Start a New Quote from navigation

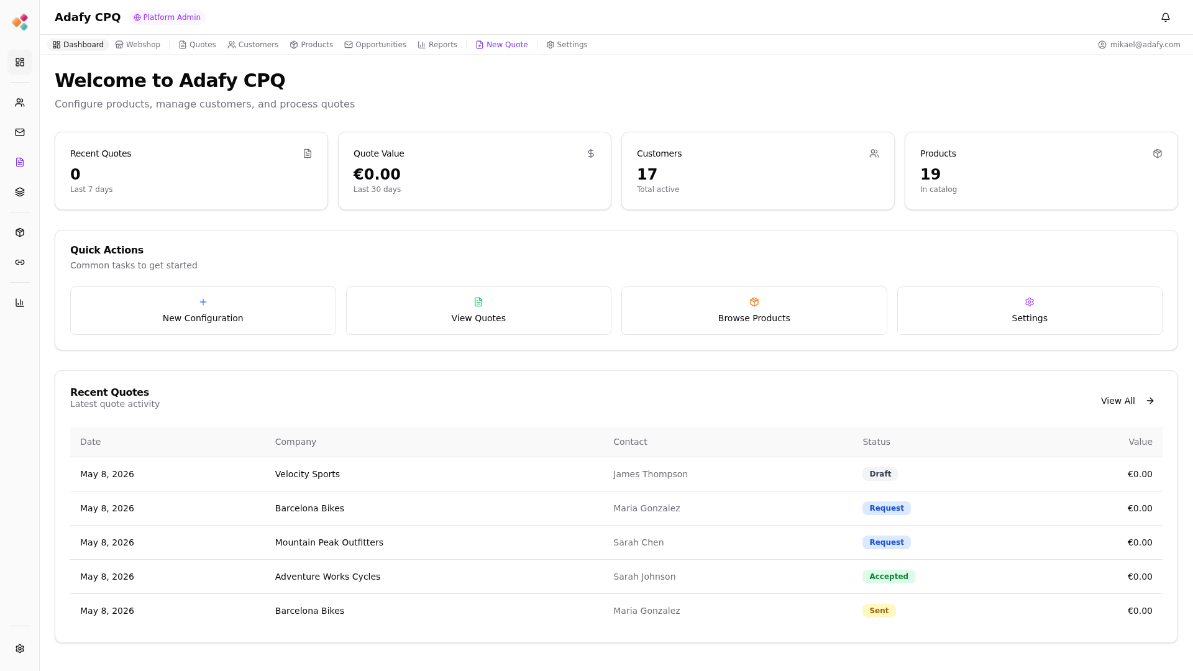501,45
